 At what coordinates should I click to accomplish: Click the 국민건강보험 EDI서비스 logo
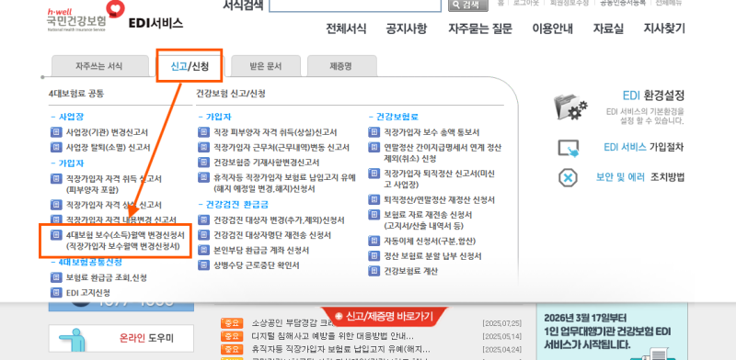(116, 17)
